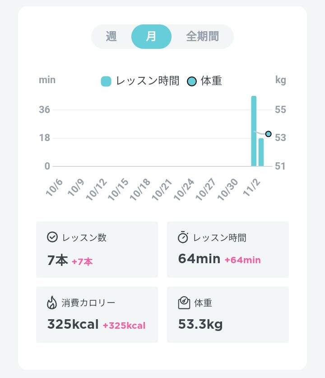Select the 月 (month) tab

pos(151,37)
